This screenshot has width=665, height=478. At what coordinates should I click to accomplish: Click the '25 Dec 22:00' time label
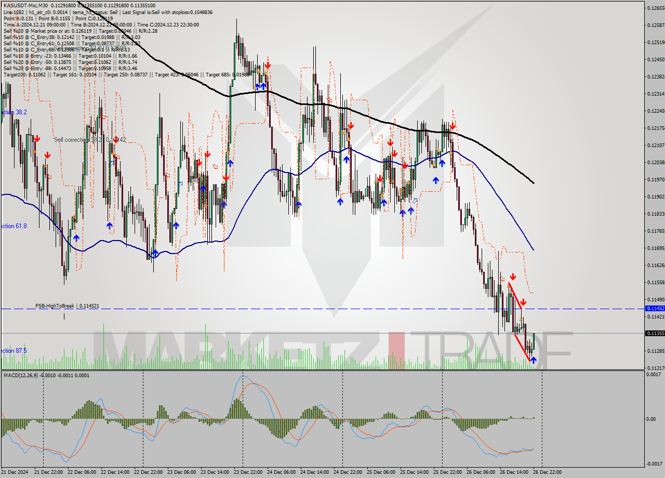click(x=447, y=472)
